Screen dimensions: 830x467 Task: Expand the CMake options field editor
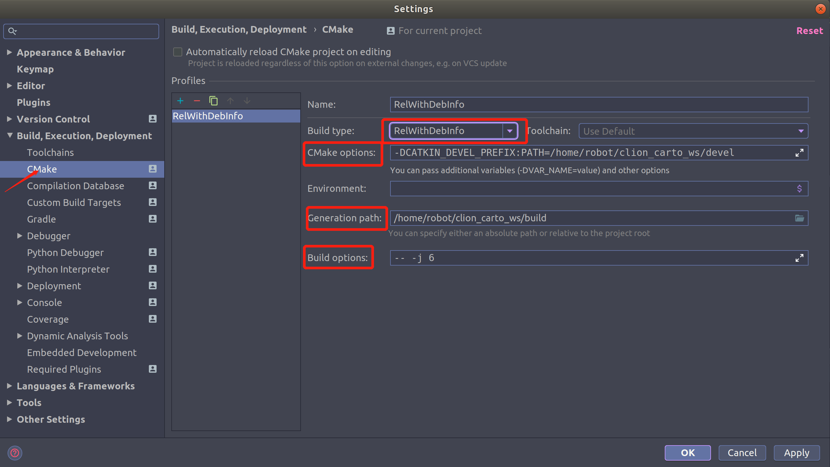pos(799,153)
